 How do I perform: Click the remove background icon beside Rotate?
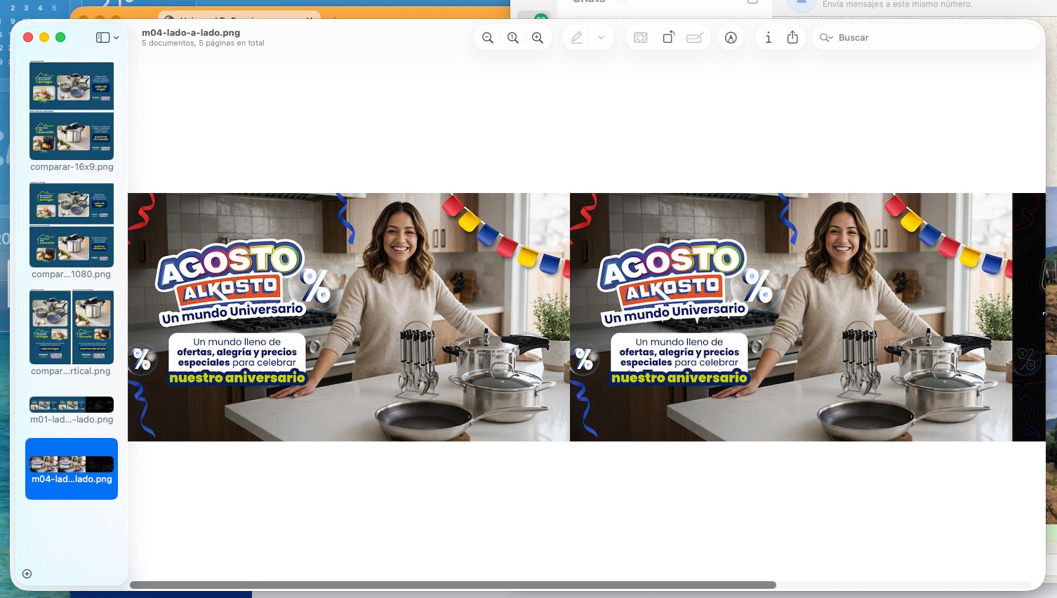[x=640, y=38]
